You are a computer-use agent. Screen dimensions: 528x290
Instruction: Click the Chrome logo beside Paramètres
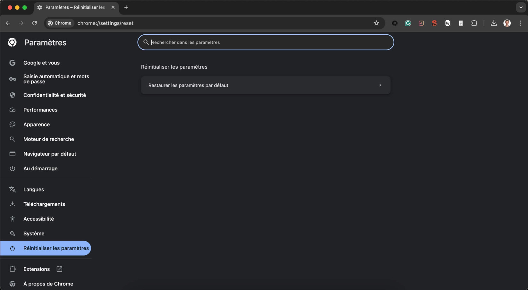12,42
